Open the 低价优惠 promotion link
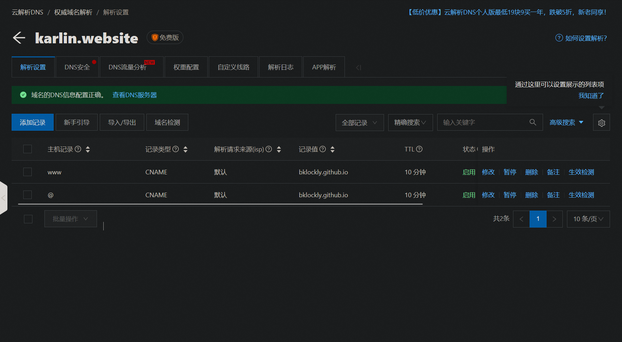The height and width of the screenshot is (342, 622). click(x=506, y=12)
